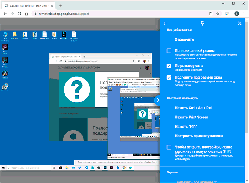
Task: Pin the session settings panel
Action: pos(202,23)
